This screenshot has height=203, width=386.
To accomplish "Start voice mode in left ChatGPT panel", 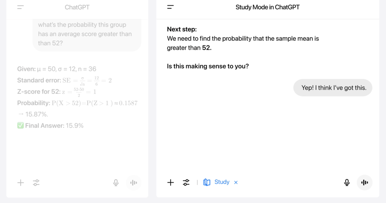I will [133, 183].
